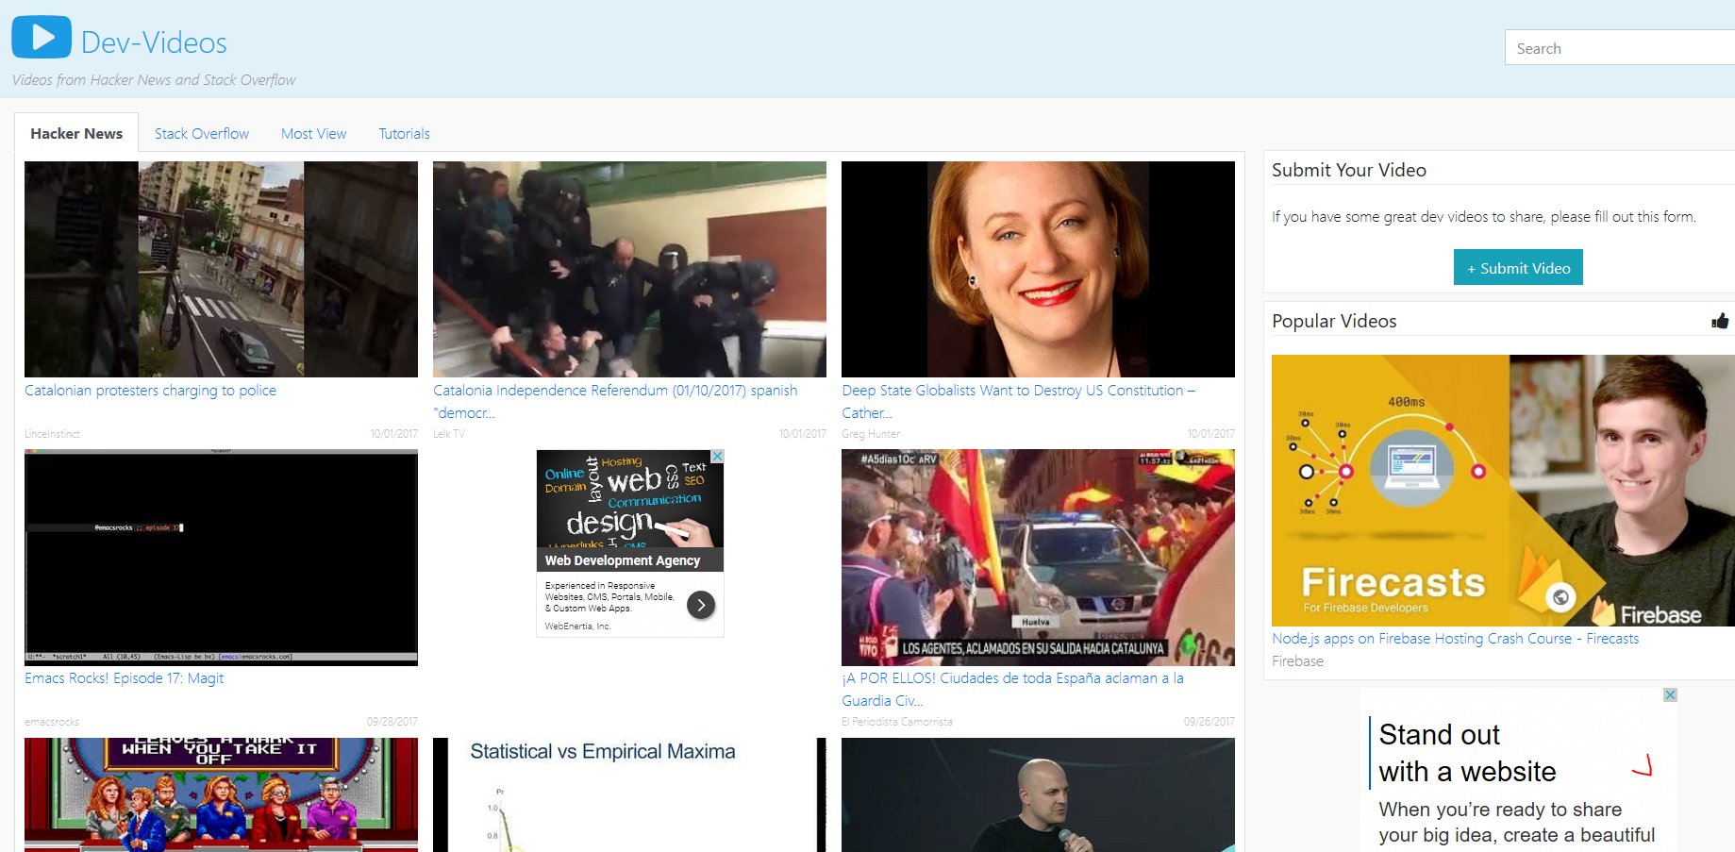Click the 09/26/2017 date on Guardia Civil video
This screenshot has height=852, width=1735.
point(1209,722)
